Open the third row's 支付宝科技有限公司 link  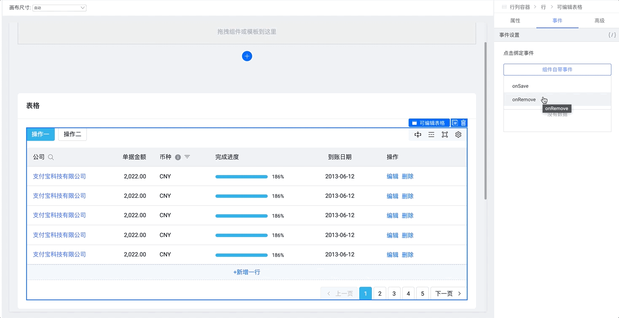pyautogui.click(x=59, y=215)
